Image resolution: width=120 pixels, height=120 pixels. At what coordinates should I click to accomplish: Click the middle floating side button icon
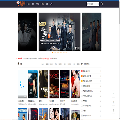(114, 102)
